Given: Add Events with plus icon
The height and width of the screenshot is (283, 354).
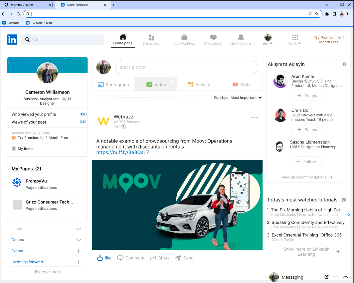Looking at the screenshot, I should pos(79,251).
